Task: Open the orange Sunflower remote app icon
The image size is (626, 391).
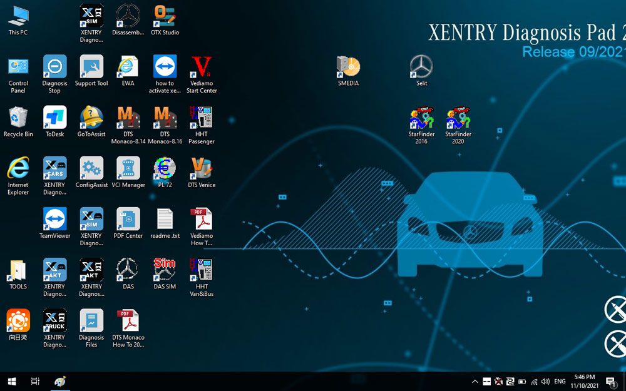Action: point(18,325)
